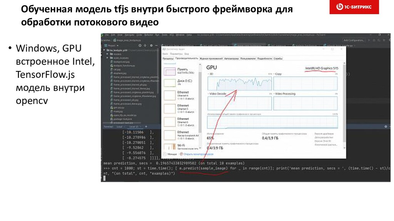
Task: Open the Window menu in PyCharm
Action: 180,35
